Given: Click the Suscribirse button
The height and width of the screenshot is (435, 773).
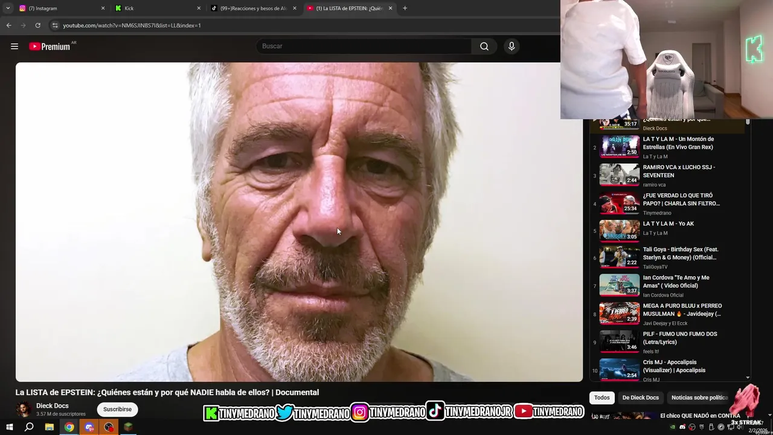Looking at the screenshot, I should point(117,409).
